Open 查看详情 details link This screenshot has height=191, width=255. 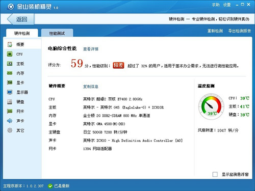click(91, 49)
